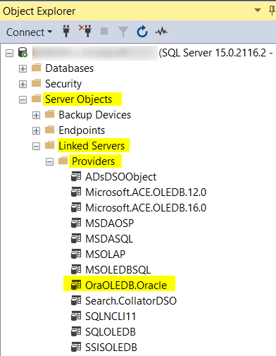Viewport: 276px width, 356px height.
Task: Click the provider icon beside Microsoft.ACE.OLEDB.16.0
Action: (76, 207)
